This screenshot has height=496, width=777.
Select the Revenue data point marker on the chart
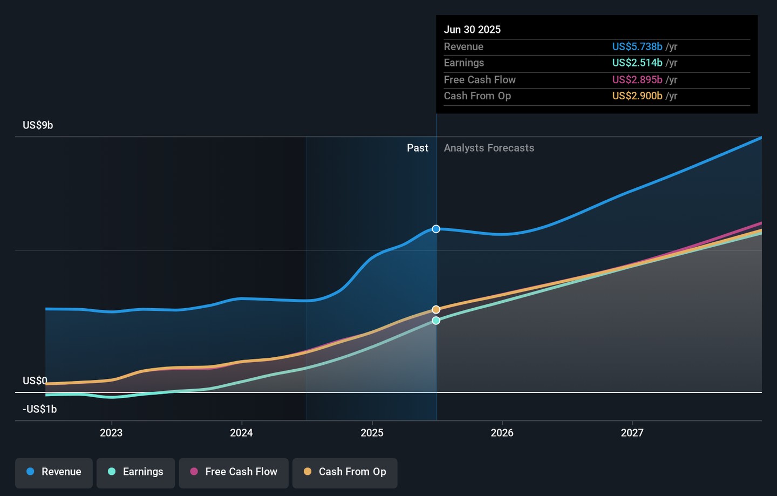pyautogui.click(x=436, y=229)
